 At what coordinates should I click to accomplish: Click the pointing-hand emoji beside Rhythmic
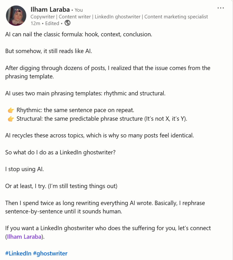(x=11, y=110)
